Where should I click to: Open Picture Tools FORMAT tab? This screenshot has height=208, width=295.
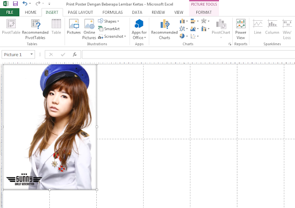point(204,12)
